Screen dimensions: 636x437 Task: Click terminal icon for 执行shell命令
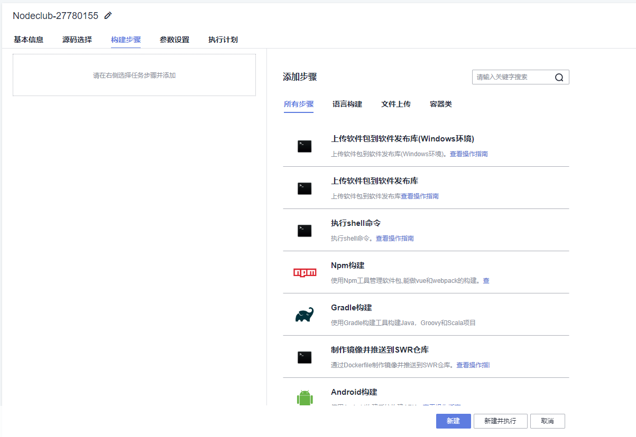[x=305, y=231]
